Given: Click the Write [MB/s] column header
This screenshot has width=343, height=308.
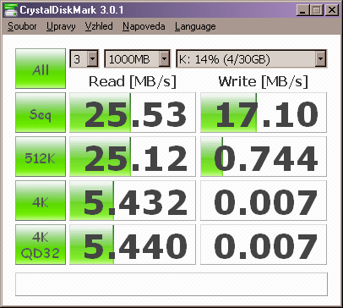Looking at the screenshot, I should [264, 82].
